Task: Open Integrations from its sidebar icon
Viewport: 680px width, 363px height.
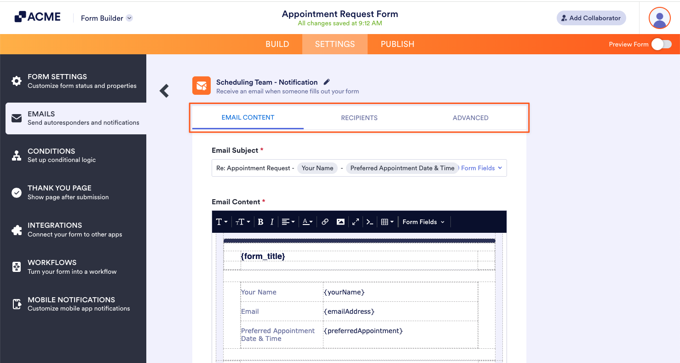Action: [x=17, y=229]
